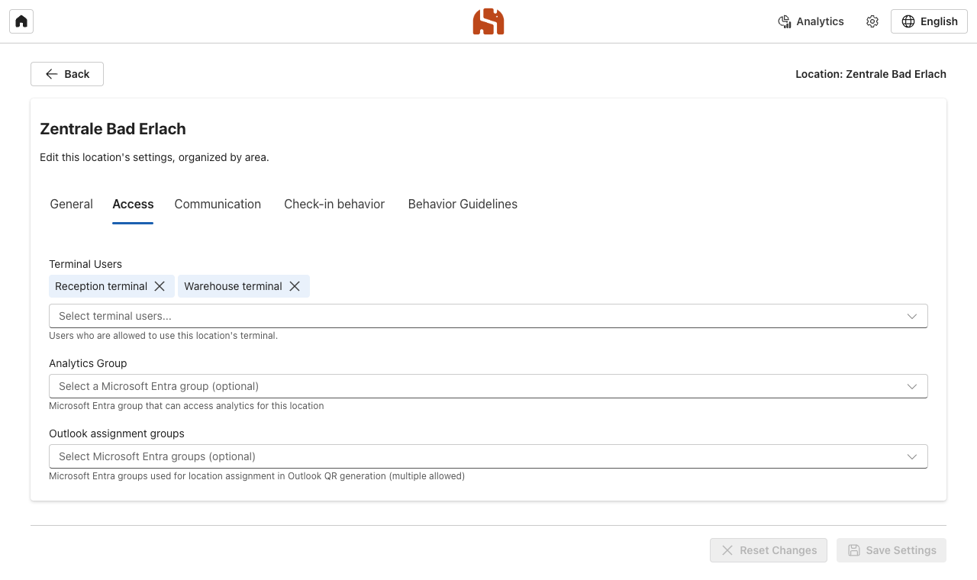Open the settings gear icon

pos(872,21)
